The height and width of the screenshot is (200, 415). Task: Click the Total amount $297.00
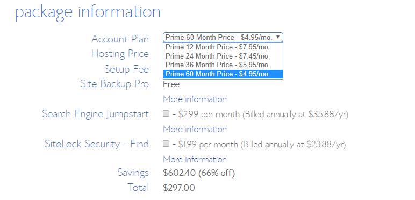click(x=179, y=188)
